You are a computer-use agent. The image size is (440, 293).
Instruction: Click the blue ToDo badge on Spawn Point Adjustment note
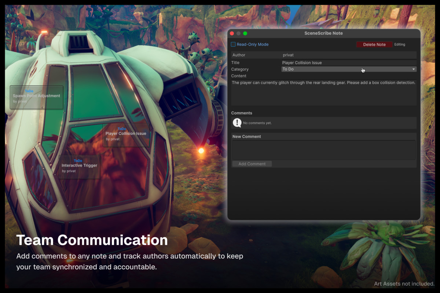[x=29, y=91]
